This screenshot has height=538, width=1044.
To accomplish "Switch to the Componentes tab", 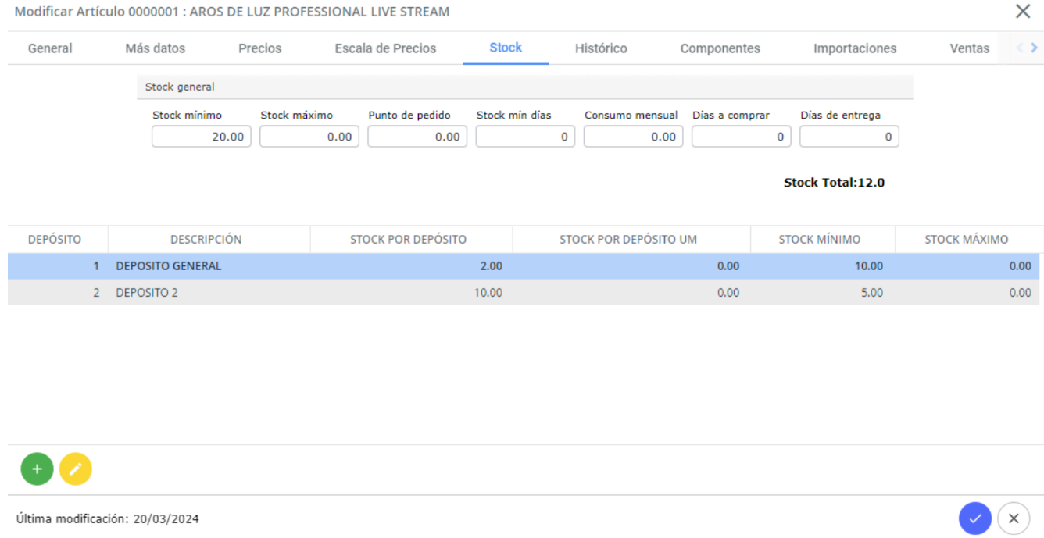I will point(720,48).
